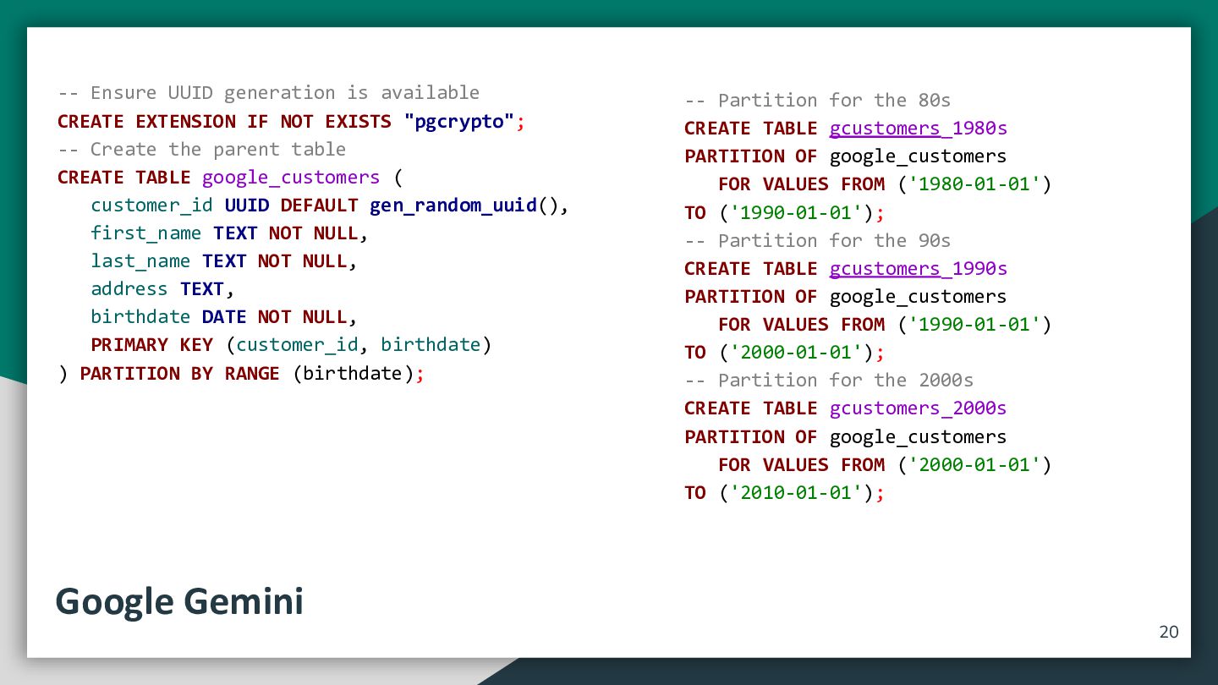
Task: Click the gcustomers_2000s table name
Action: click(918, 408)
